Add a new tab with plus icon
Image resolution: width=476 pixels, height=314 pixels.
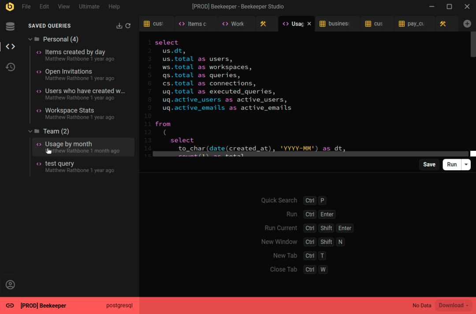[467, 24]
